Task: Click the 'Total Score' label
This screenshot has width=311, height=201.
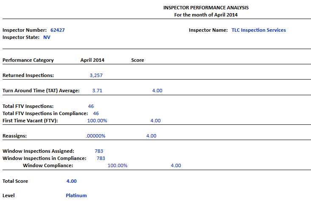Action: click(15, 181)
